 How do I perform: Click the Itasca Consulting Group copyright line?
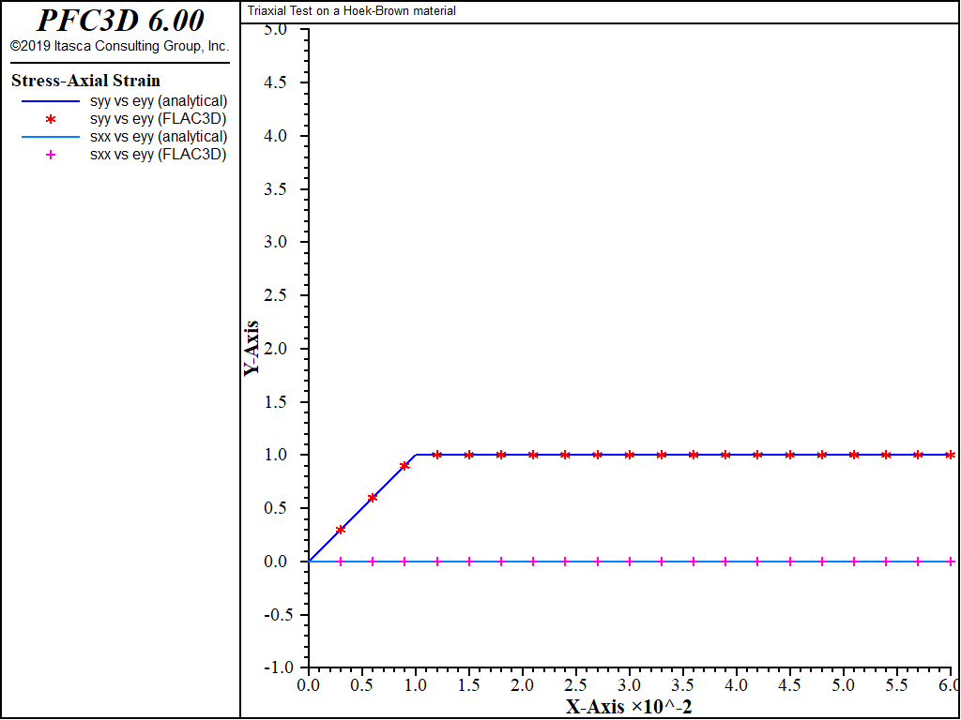click(x=119, y=46)
